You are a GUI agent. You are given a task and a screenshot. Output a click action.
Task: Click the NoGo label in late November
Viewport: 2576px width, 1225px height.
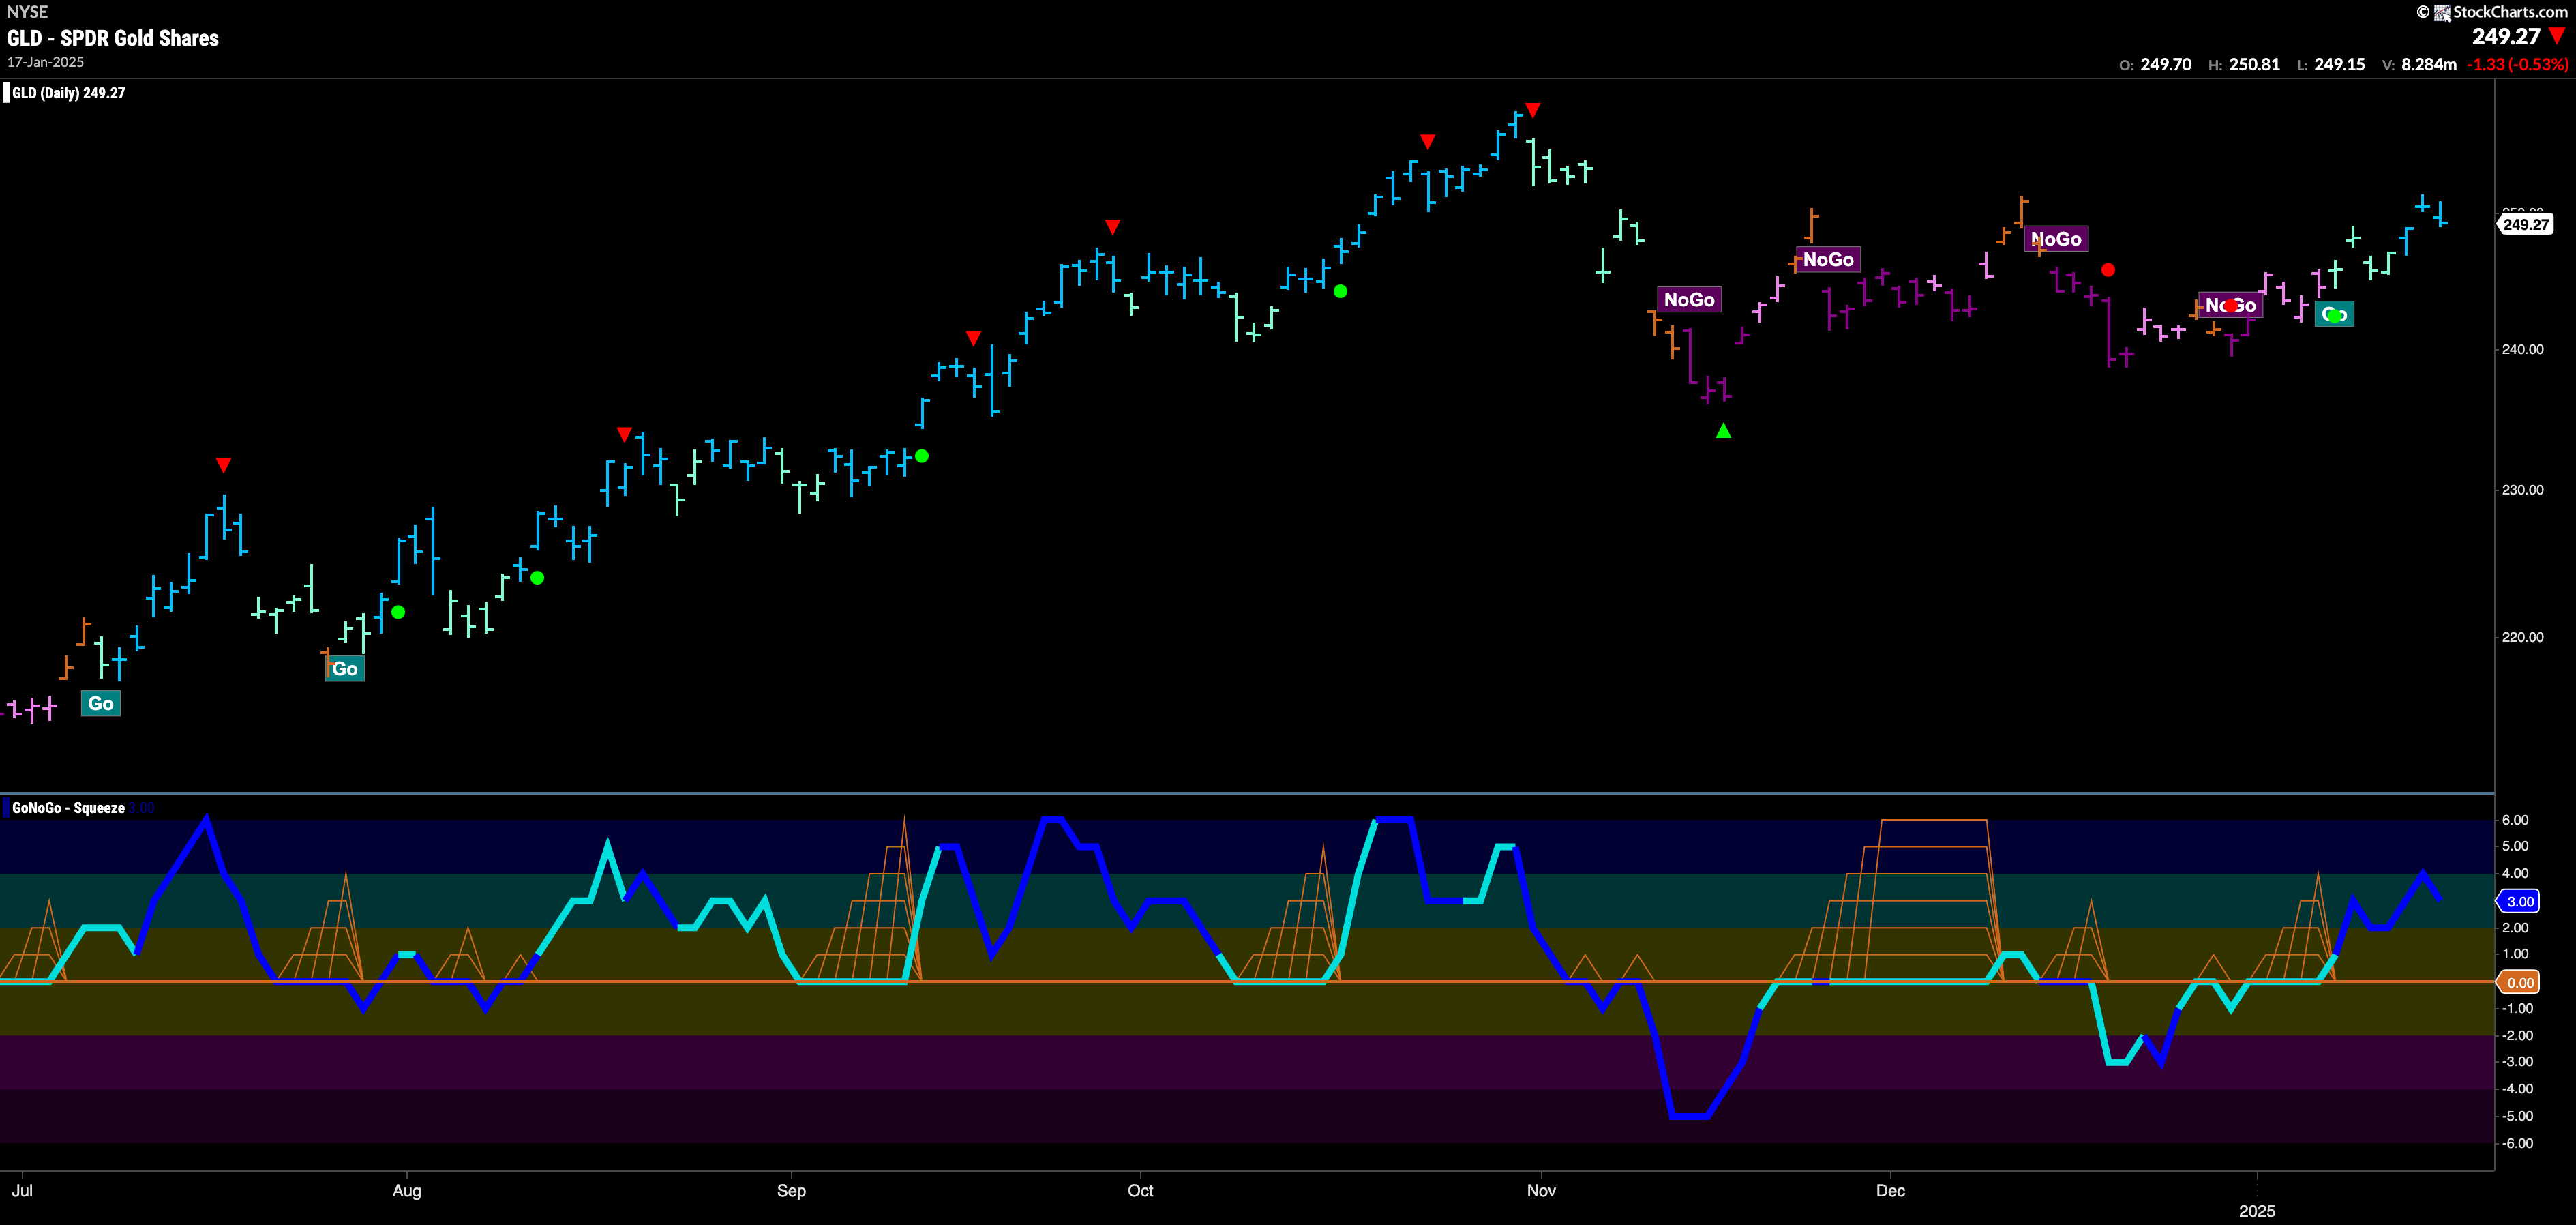[x=1828, y=259]
